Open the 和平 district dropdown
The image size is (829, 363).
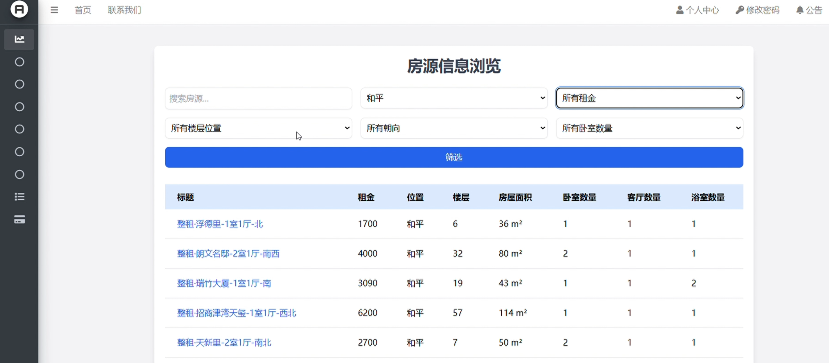click(454, 98)
